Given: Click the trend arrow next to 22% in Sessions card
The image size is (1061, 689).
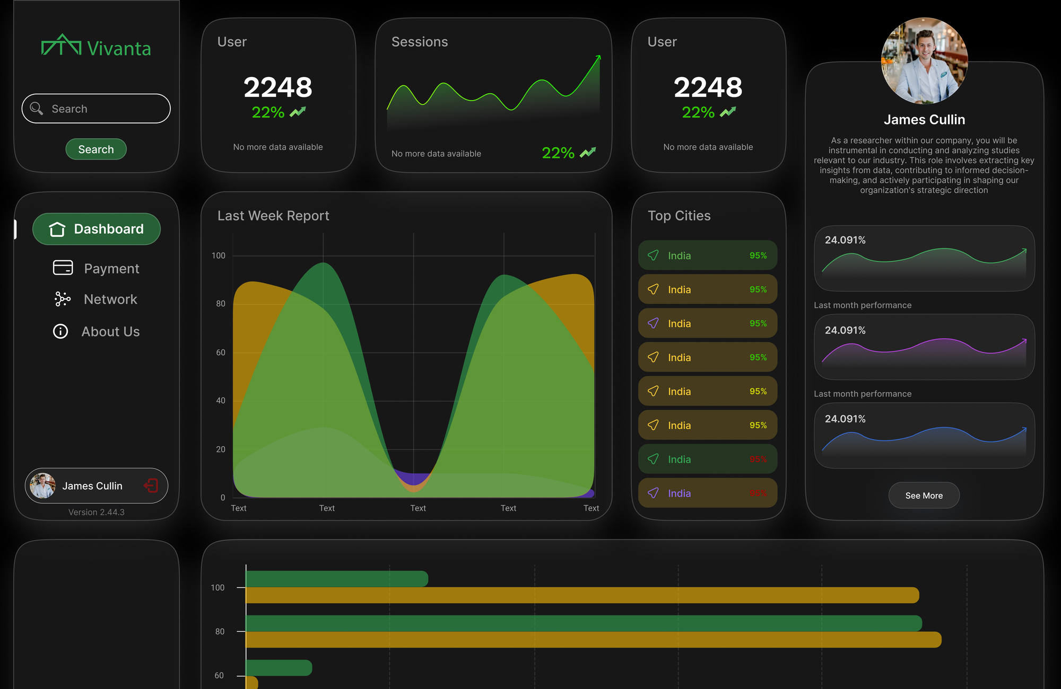Looking at the screenshot, I should point(587,153).
